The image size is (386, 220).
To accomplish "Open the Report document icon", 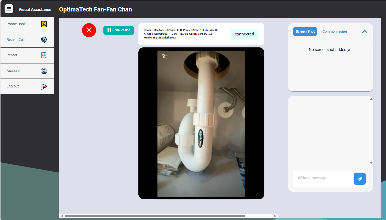I will (x=44, y=55).
